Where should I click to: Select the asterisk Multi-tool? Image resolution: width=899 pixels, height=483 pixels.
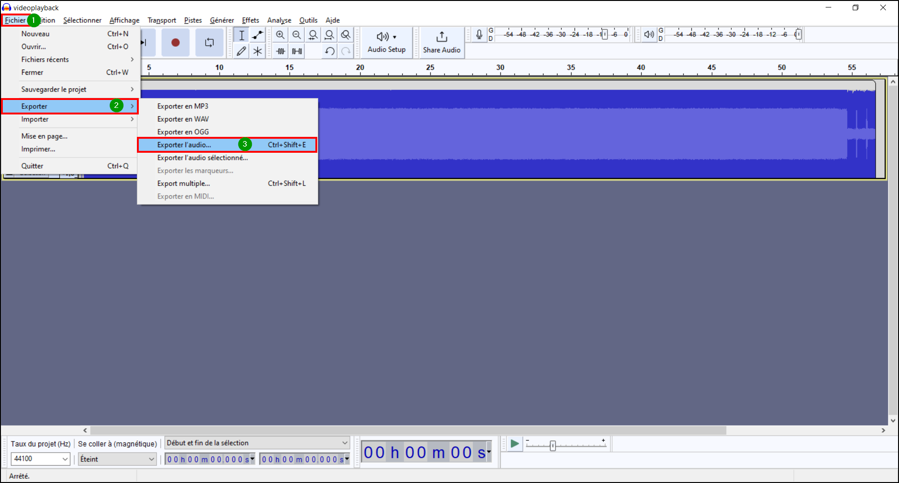point(257,51)
